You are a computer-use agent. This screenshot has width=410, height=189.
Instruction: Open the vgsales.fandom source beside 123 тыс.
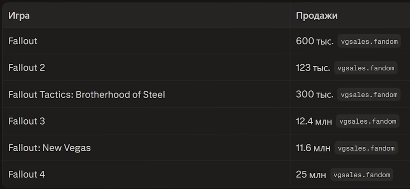pos(366,68)
